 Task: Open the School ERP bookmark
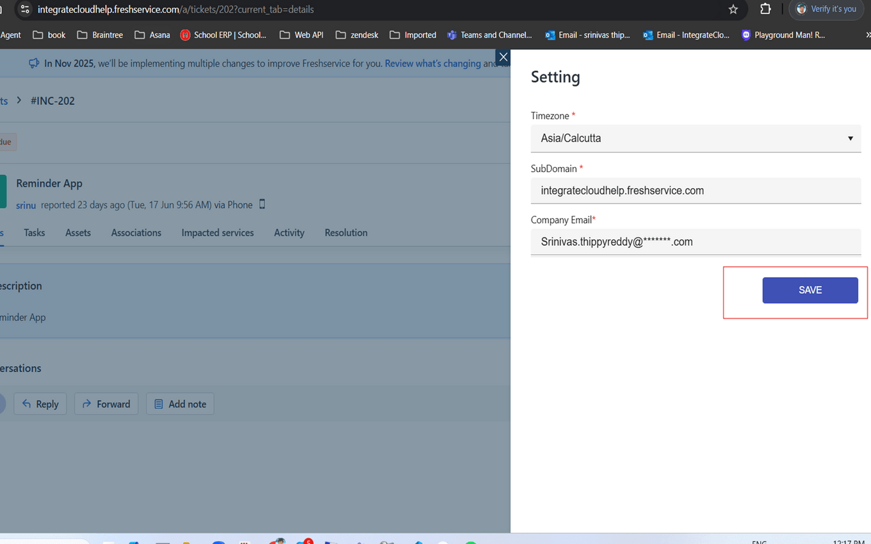point(223,35)
